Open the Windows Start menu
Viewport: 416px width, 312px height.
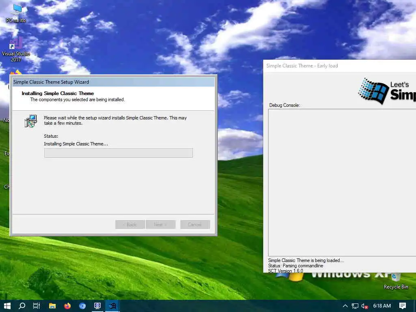coord(7,306)
